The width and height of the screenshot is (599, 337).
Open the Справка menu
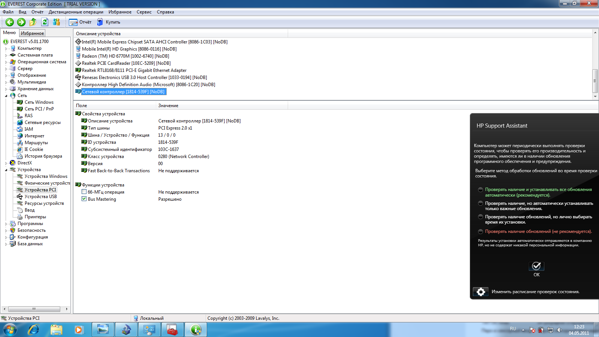(165, 12)
